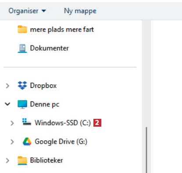Click the red number 2 badge
Screen dimensions: 182x173
97,123
